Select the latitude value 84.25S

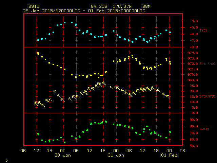click(x=98, y=6)
